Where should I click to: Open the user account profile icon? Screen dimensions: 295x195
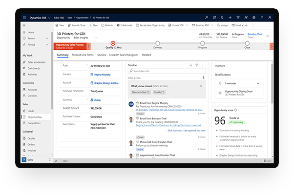270,18
